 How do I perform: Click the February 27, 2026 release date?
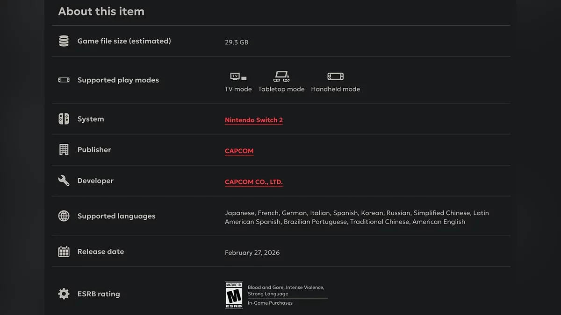coord(252,252)
